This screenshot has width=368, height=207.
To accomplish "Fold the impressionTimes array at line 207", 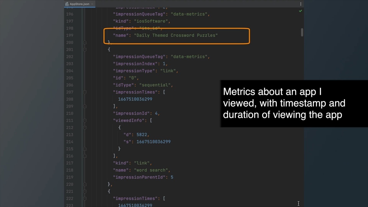I will pyautogui.click(x=85, y=92).
